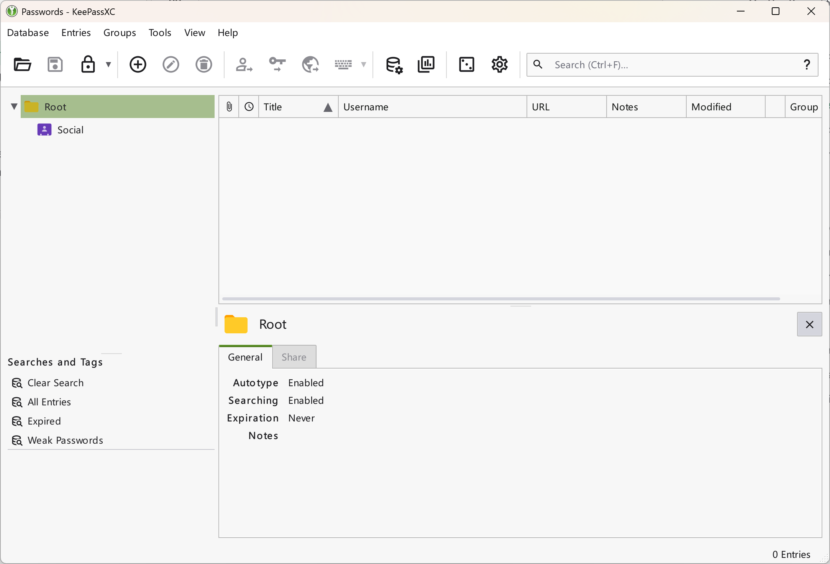Screen dimensions: 830x564
Task: Collapse the Root group tree
Action: pyautogui.click(x=14, y=107)
